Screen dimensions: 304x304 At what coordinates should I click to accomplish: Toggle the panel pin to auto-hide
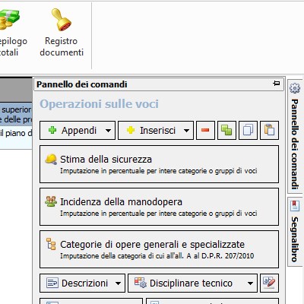(x=277, y=84)
